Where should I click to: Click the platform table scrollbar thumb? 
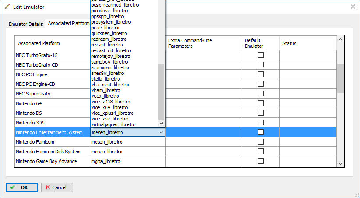(340, 79)
